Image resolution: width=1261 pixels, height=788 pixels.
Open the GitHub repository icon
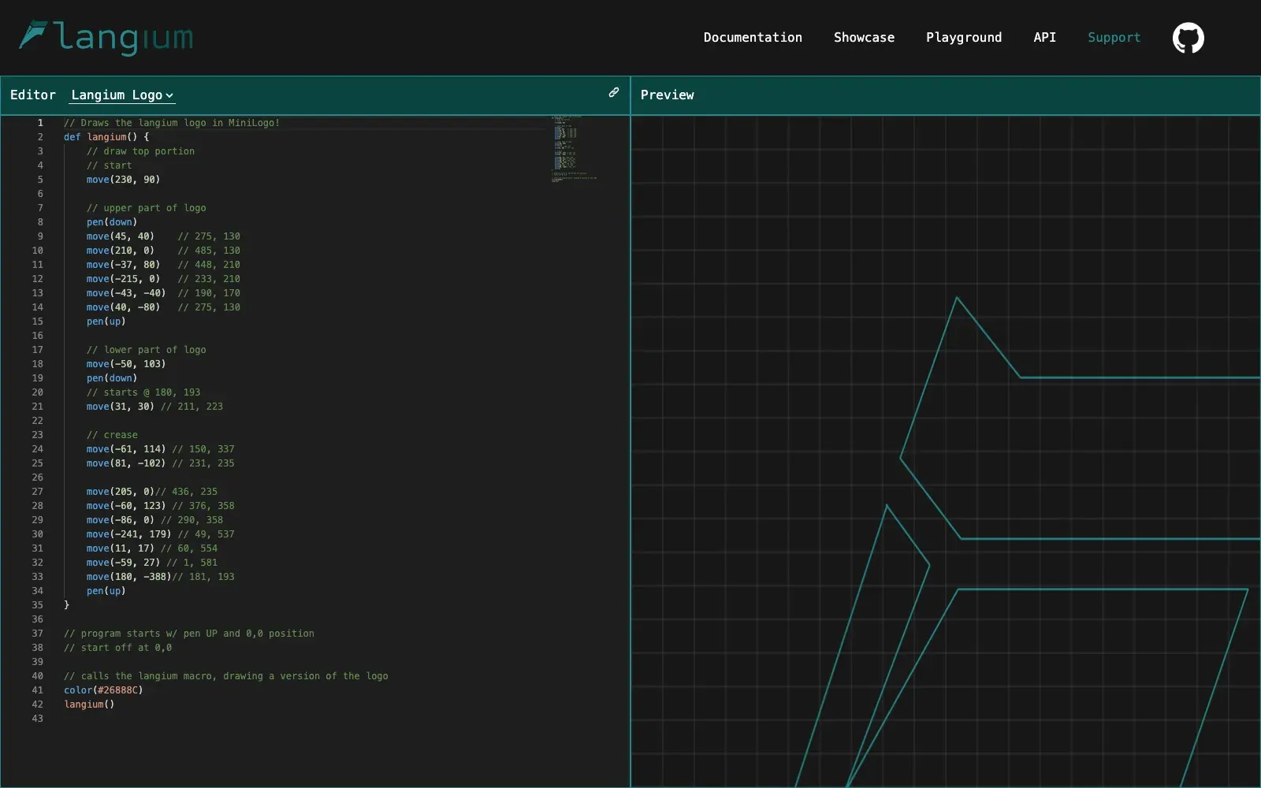coord(1188,38)
